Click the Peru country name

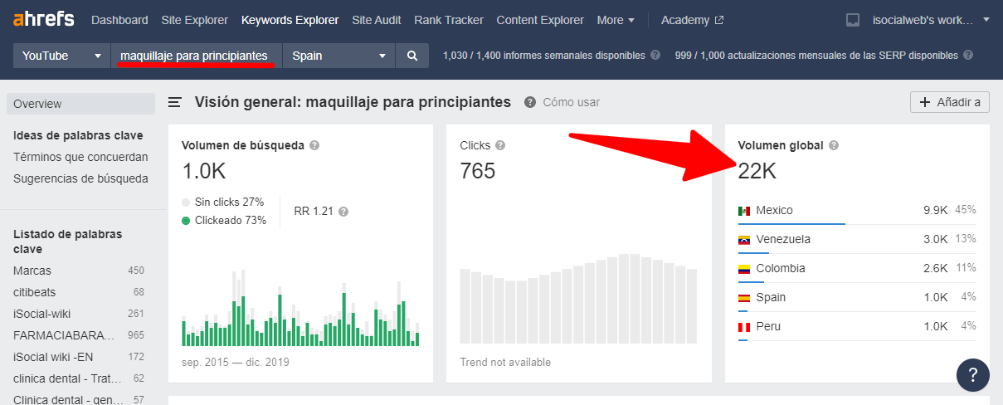pos(768,327)
